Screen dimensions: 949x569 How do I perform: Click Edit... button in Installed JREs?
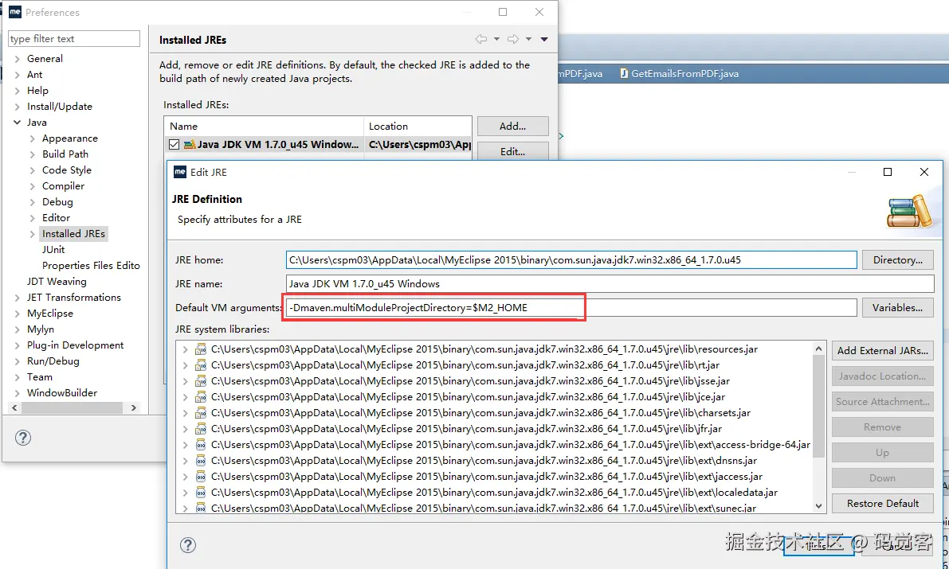tap(512, 151)
